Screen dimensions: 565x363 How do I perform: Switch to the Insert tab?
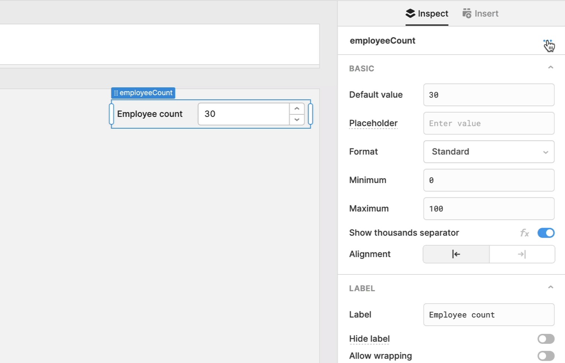pyautogui.click(x=480, y=14)
